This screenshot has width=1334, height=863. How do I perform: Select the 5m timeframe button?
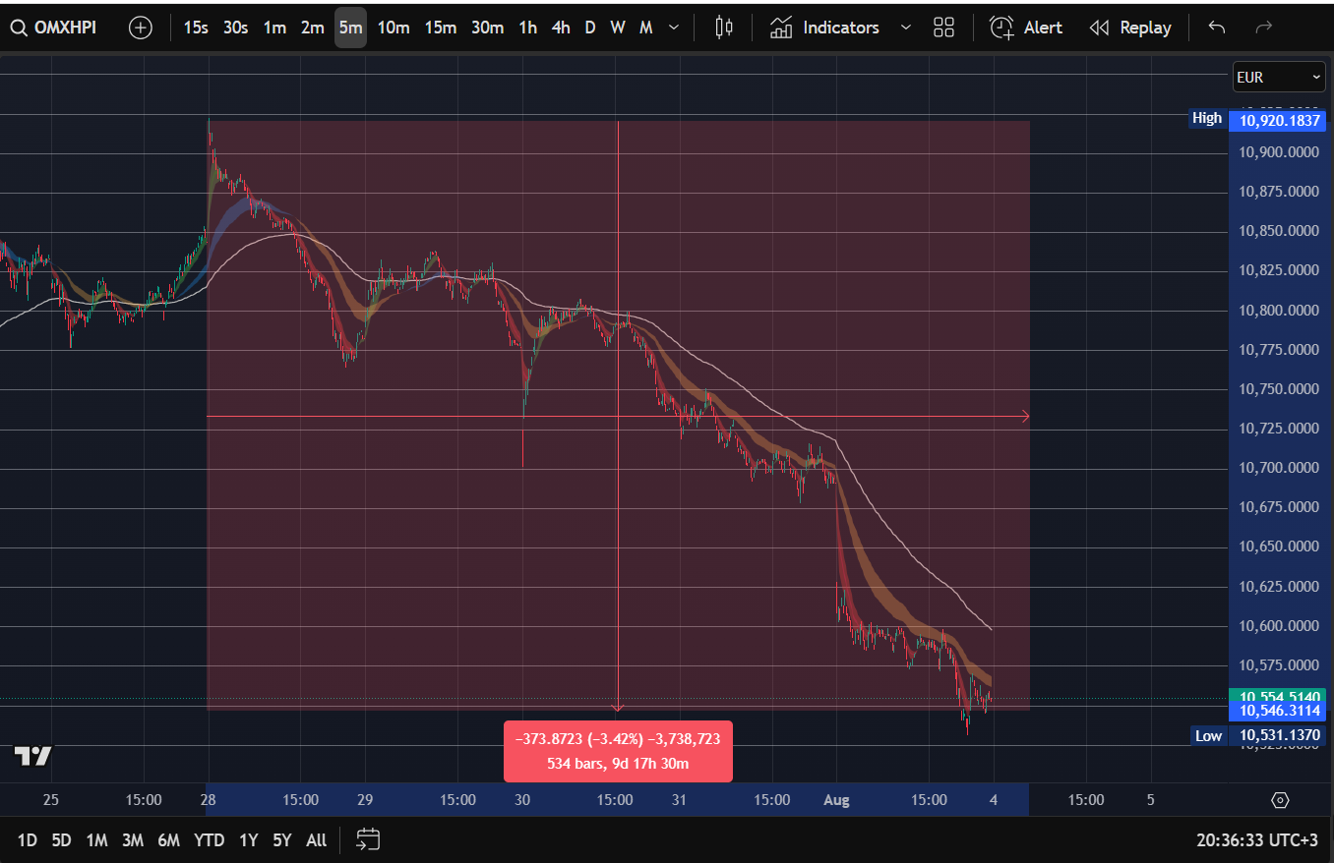point(350,28)
